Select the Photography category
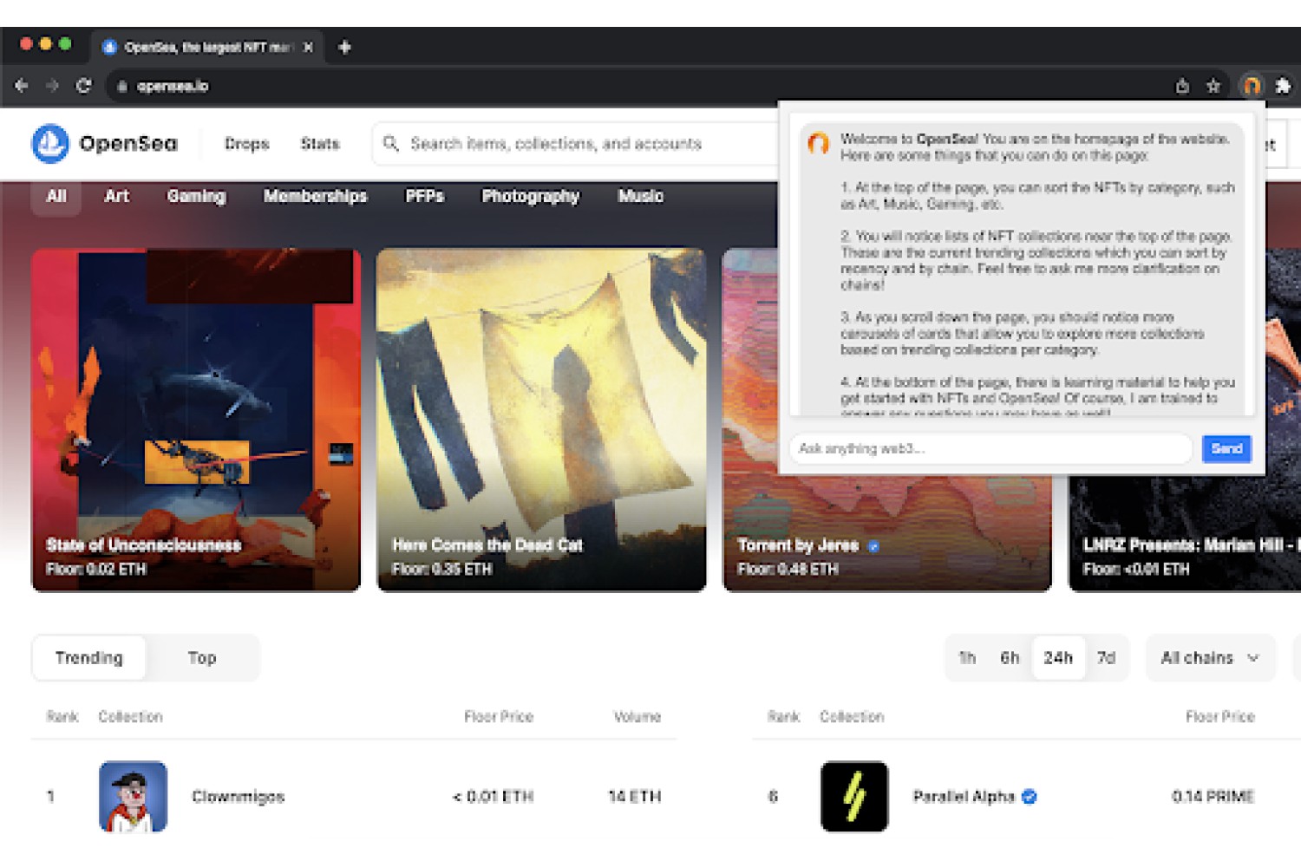1301x867 pixels. coord(530,196)
